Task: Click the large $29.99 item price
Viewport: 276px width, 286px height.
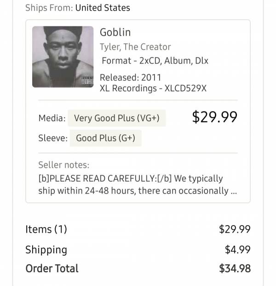Action: tap(215, 117)
